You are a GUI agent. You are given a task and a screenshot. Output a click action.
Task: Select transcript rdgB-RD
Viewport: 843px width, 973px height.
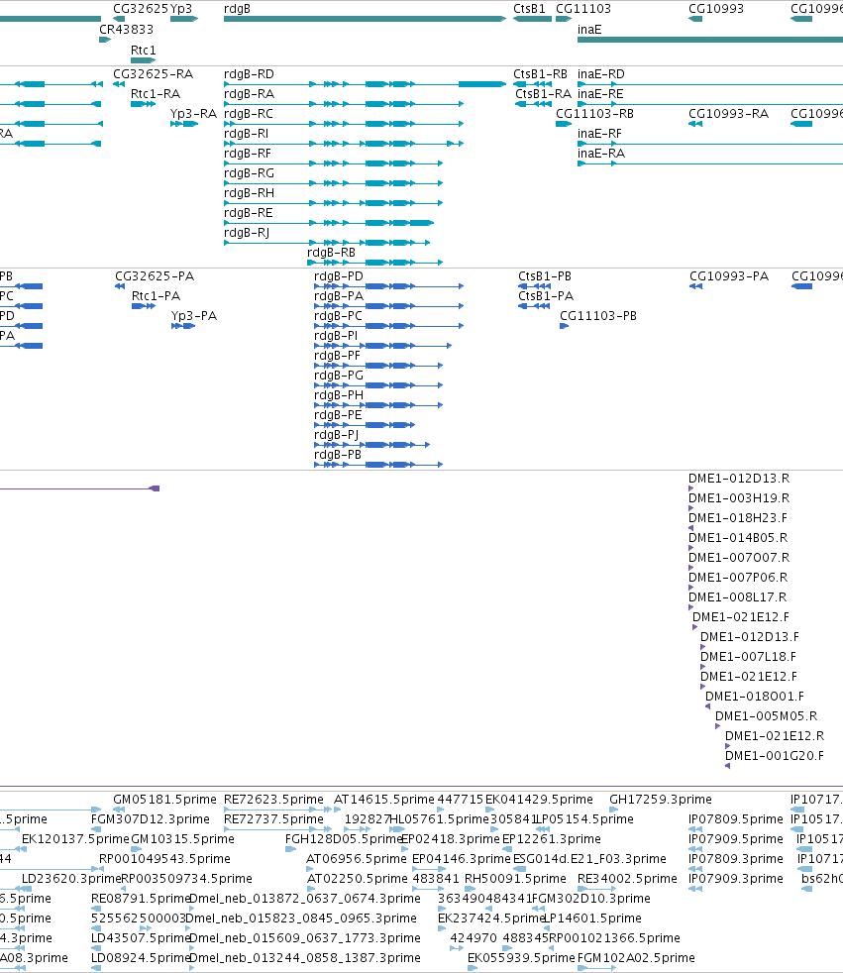coord(365,84)
